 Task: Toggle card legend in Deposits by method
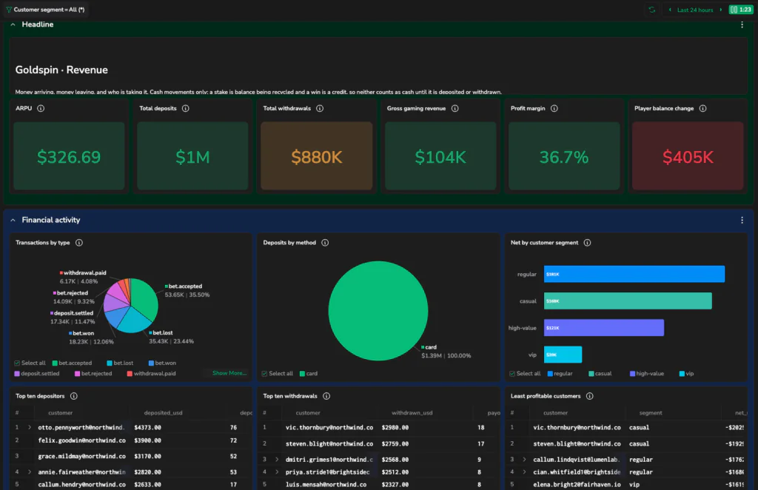(309, 374)
